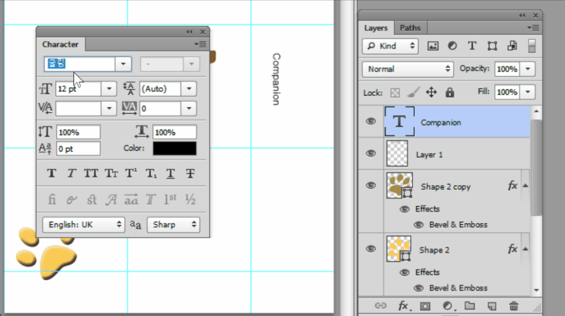Open the tracking dropdown
The image size is (565, 316).
pos(189,108)
